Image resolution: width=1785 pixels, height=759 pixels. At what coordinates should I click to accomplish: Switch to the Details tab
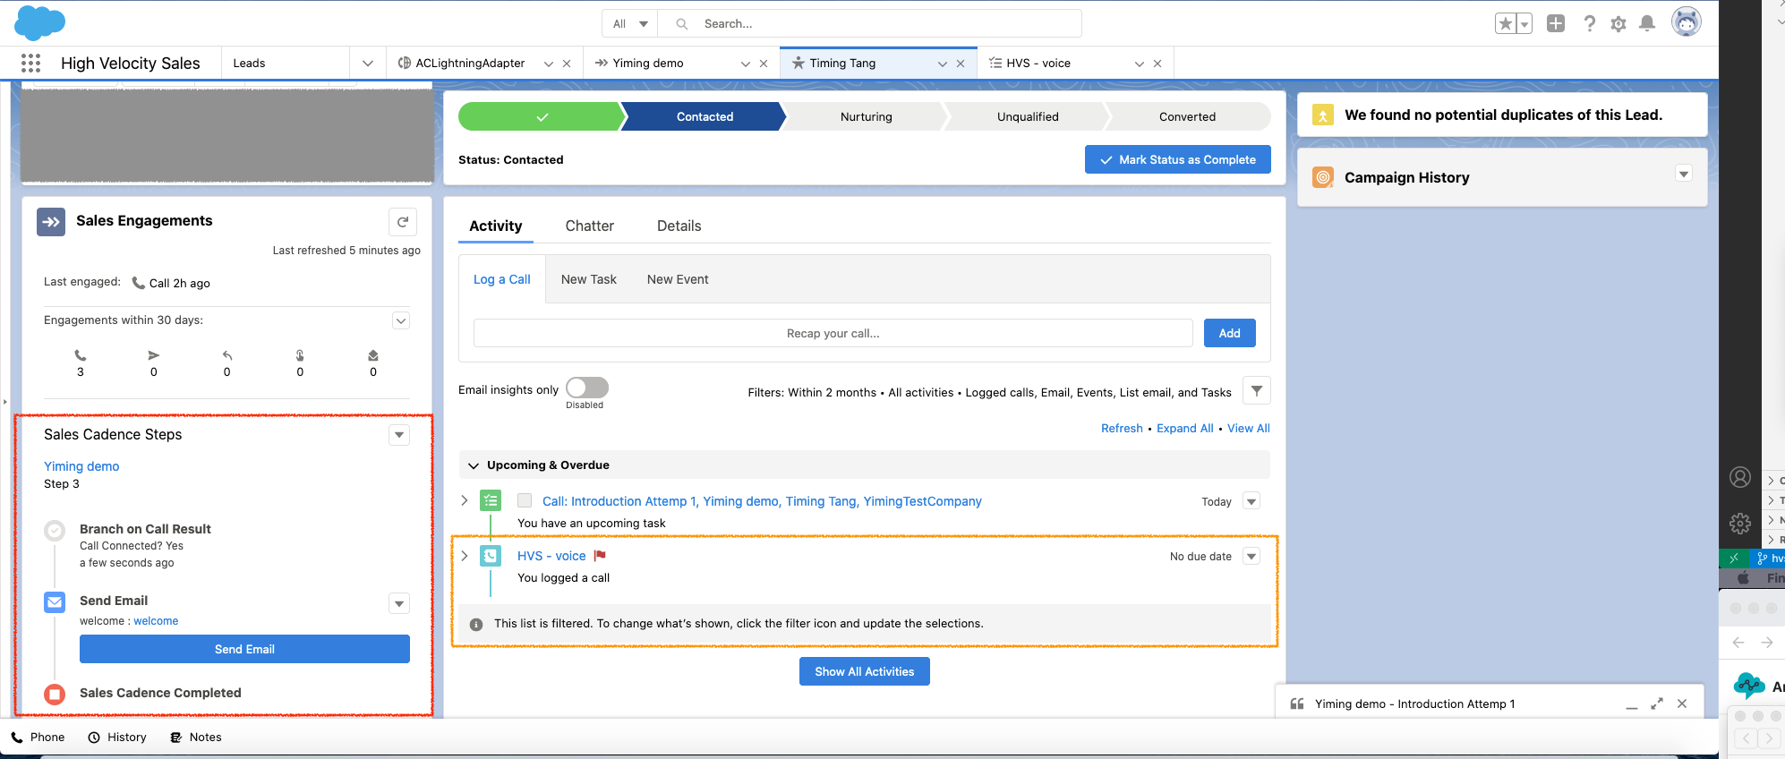click(x=679, y=226)
